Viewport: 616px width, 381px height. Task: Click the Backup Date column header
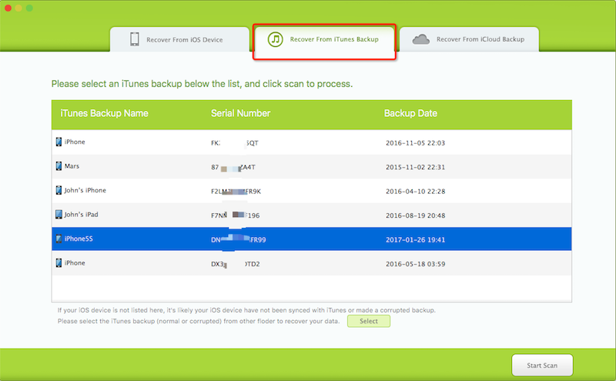pos(410,113)
